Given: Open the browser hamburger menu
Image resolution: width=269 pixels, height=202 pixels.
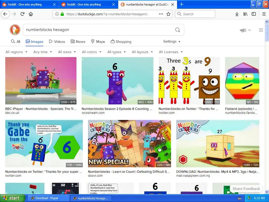Looking at the screenshot, I should (264, 14).
